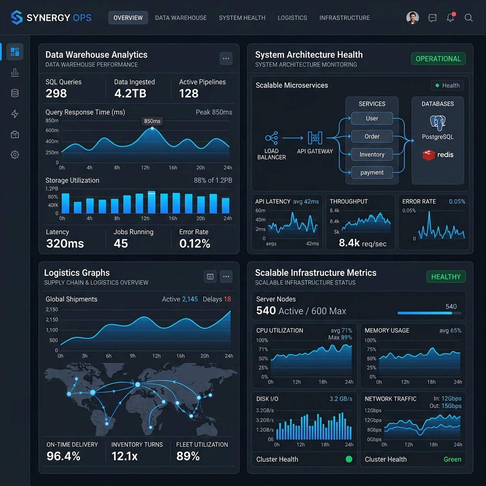Image resolution: width=486 pixels, height=486 pixels.
Task: Click the Error Rate 0.05% header value
Action: (457, 201)
